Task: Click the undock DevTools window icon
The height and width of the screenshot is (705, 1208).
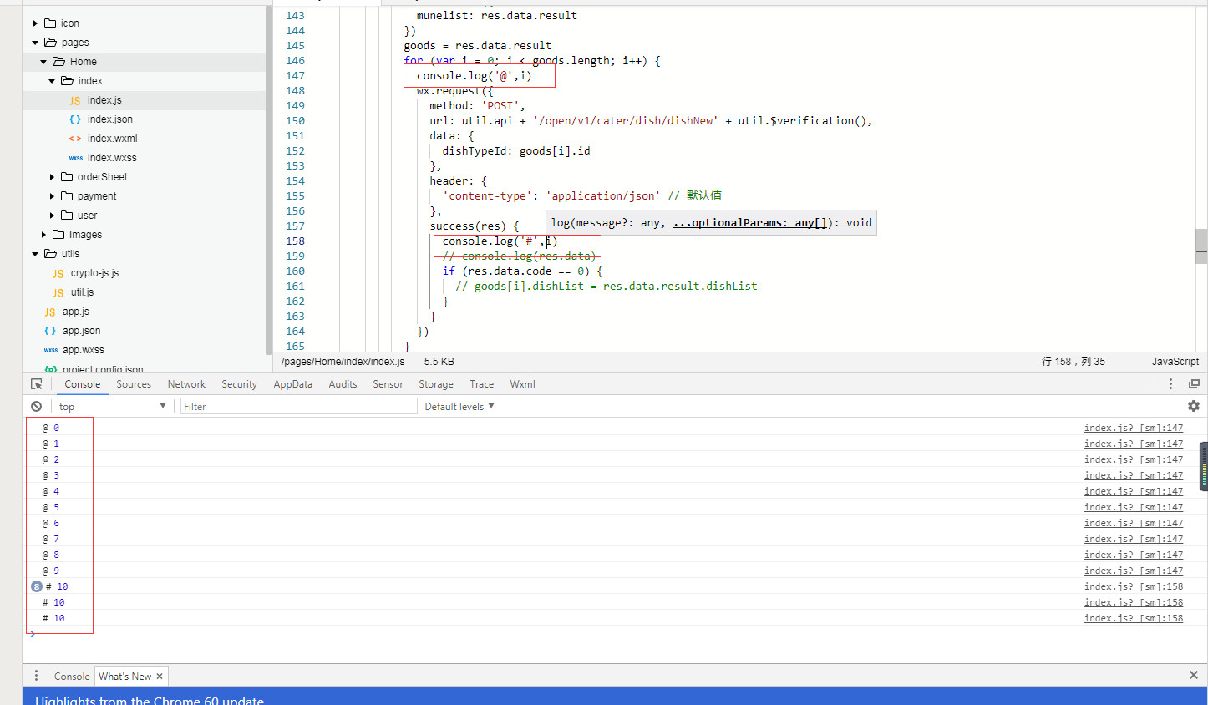Action: pyautogui.click(x=1194, y=384)
